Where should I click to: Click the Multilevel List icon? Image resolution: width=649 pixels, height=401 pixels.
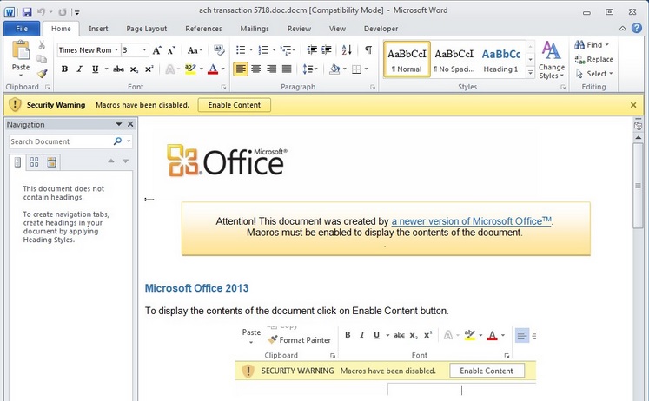pyautogui.click(x=286, y=50)
